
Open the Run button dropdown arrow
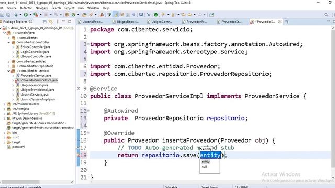tap(30, 15)
